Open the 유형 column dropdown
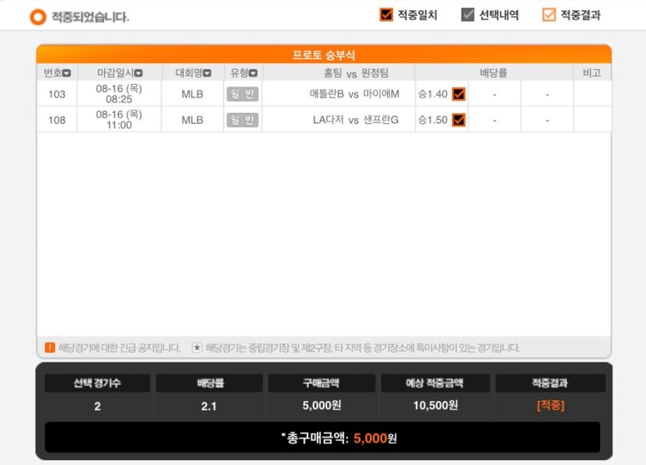The width and height of the screenshot is (646, 465). (x=254, y=73)
